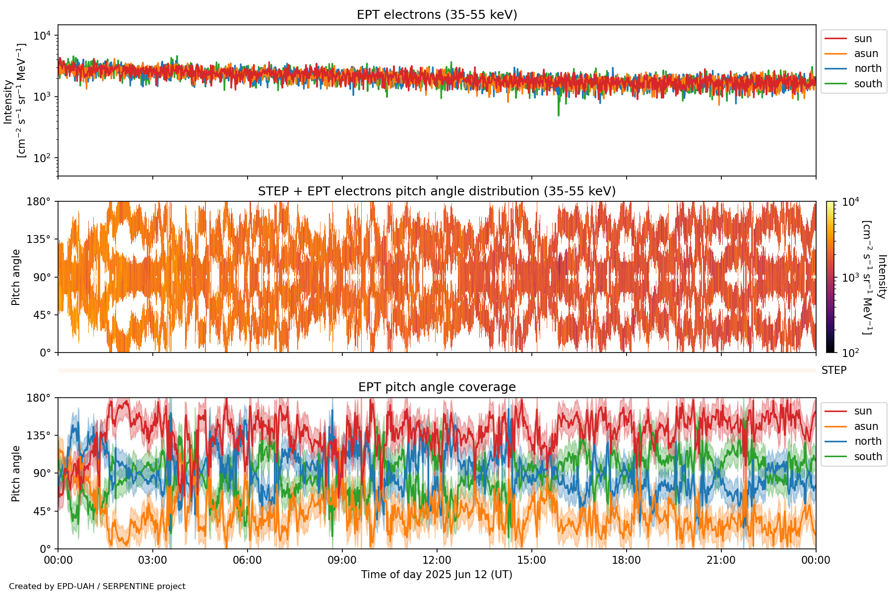Viewport: 893px width, 595px height.
Task: Click the intensity colorbar beside the pitch angle plot
Action: pyautogui.click(x=830, y=277)
